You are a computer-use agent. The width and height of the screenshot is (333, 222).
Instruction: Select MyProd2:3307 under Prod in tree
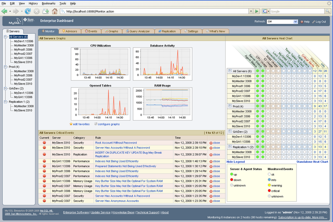point(23,80)
